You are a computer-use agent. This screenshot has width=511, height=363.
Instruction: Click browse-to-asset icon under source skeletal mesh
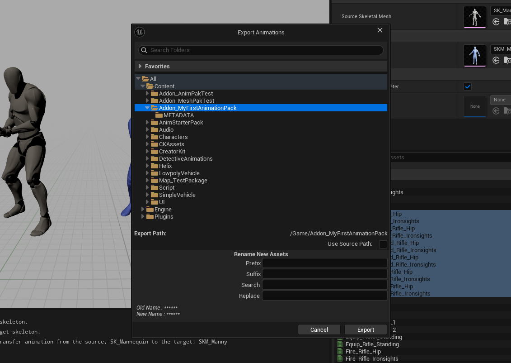[x=507, y=22]
